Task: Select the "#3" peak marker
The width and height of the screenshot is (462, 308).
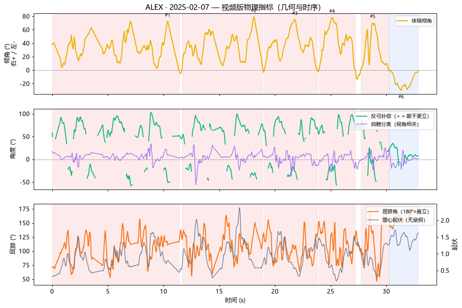Action: [x=295, y=13]
